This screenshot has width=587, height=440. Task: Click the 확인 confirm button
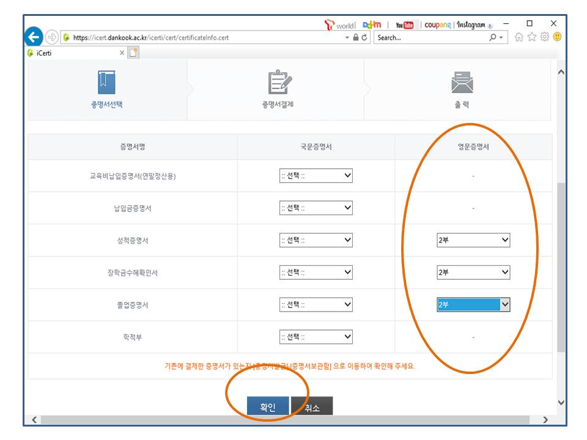268,408
